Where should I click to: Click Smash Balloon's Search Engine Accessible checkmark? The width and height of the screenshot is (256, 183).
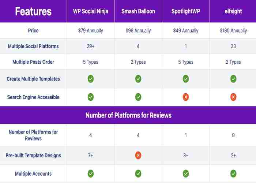click(138, 97)
